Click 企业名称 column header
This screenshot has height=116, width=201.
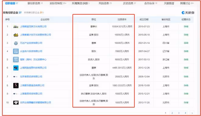tap(45, 19)
